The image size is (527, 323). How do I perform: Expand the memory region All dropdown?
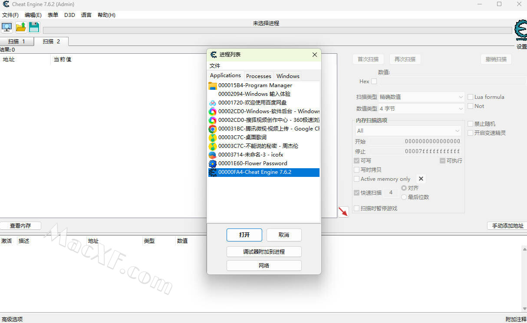tap(408, 131)
